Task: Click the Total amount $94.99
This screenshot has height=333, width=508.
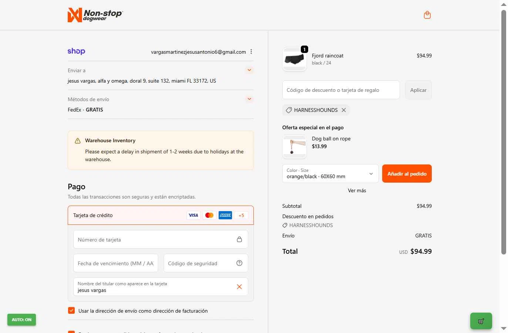Action: tap(421, 251)
